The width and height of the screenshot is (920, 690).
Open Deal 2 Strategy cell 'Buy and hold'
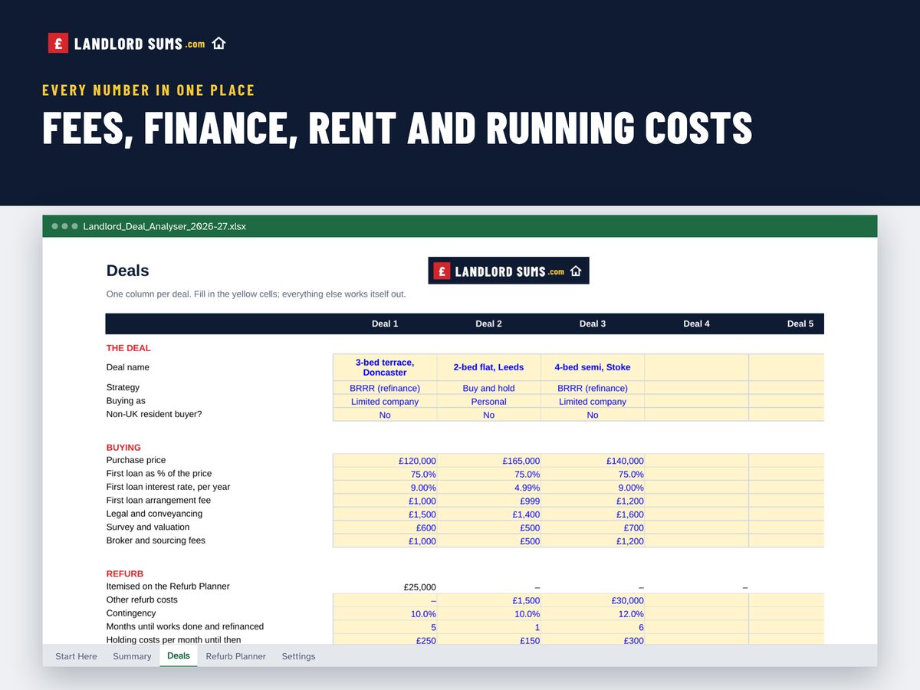[489, 388]
